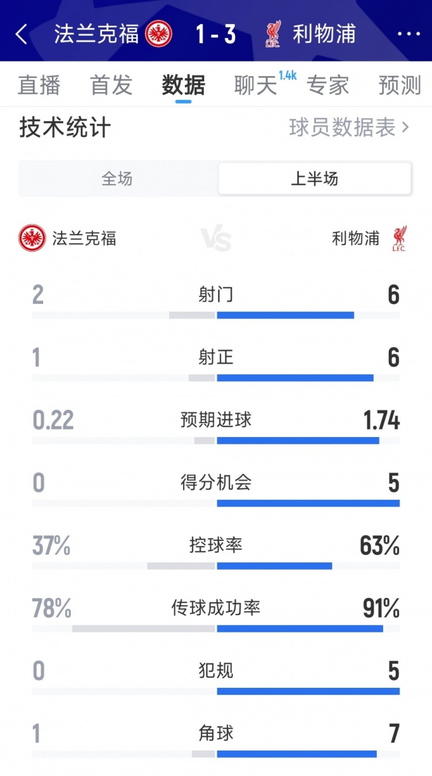Viewport: 432px width, 776px height.
Task: Tap the 法兰克福 team name in header
Action: tap(96, 34)
